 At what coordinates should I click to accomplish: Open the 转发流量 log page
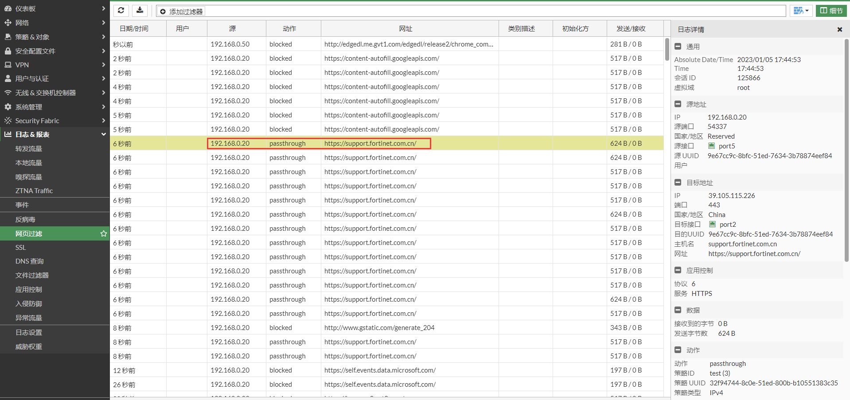29,149
